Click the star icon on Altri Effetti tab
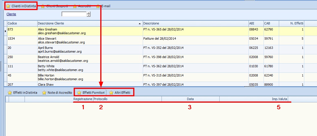 [111, 93]
